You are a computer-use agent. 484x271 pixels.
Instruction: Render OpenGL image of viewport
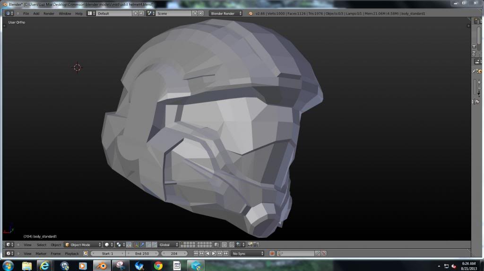[x=250, y=245]
